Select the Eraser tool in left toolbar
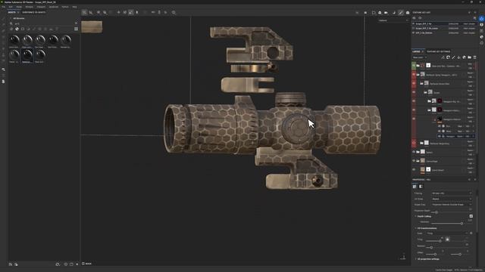The width and height of the screenshot is (485, 272). tap(3, 25)
